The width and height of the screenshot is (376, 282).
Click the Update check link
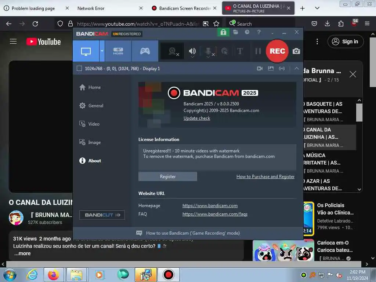point(197,118)
